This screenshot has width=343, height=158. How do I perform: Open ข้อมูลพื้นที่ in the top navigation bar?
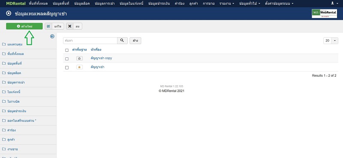coord(61,3)
